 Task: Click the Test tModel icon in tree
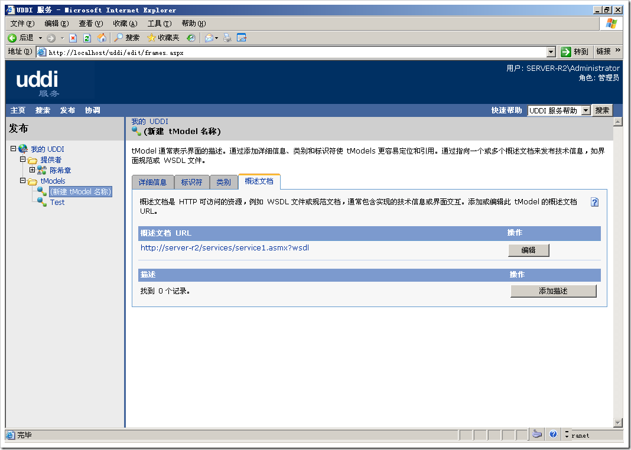click(42, 203)
